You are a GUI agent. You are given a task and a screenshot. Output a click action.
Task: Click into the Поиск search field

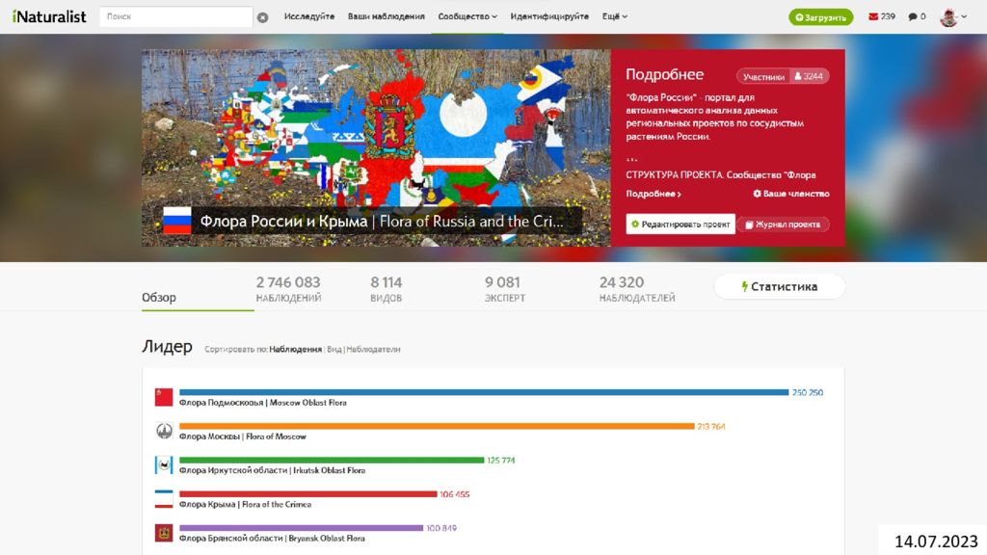coord(175,17)
